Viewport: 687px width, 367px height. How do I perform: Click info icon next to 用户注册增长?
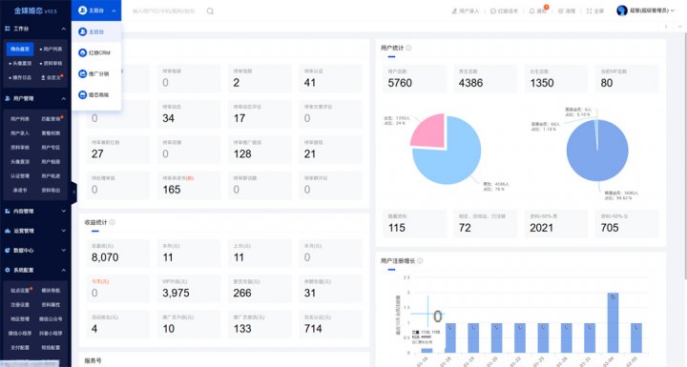click(x=420, y=261)
